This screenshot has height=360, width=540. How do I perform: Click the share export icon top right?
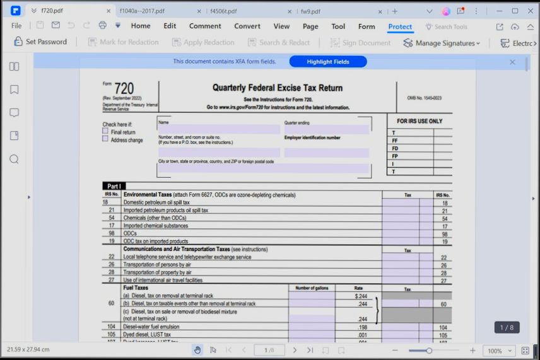[500, 27]
